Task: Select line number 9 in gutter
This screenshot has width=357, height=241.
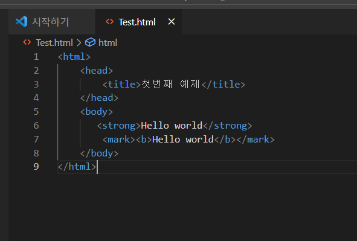Action: click(x=36, y=167)
